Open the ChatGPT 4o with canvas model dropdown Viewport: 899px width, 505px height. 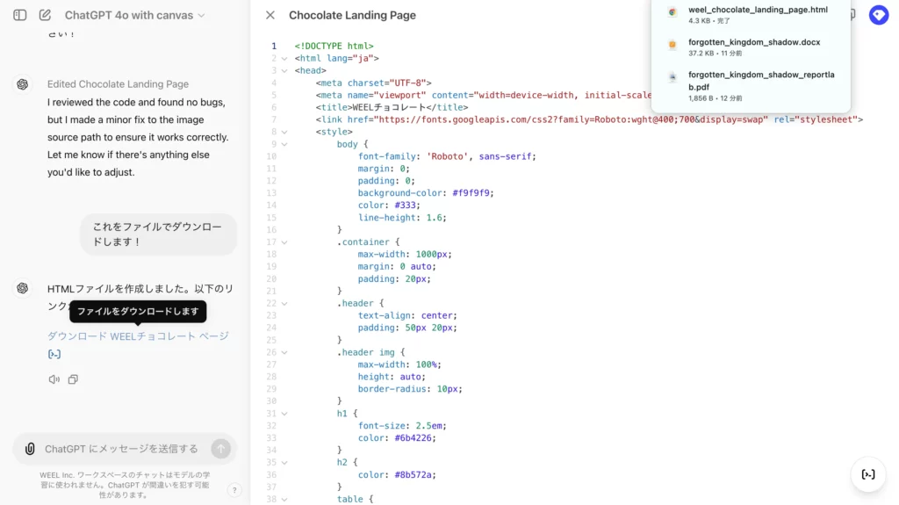pyautogui.click(x=134, y=15)
